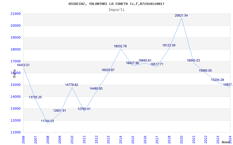Image resolution: width=233 pixels, height=145 pixels.
Task: Select the 16845.03 data label
Action: 193,60
